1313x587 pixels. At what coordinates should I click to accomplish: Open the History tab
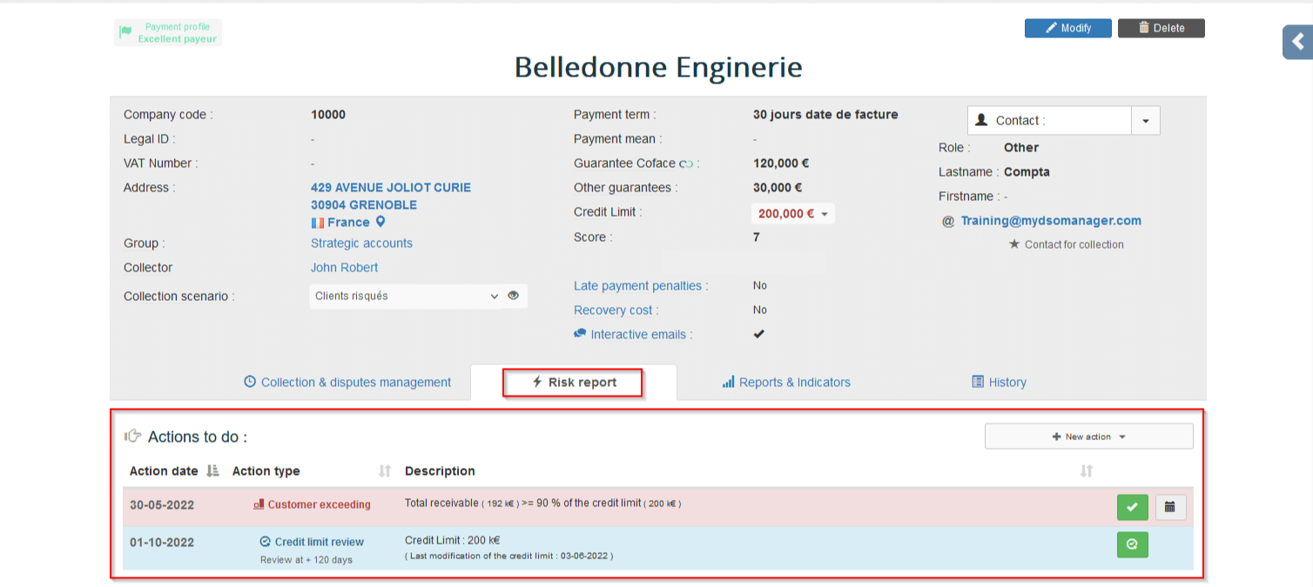click(999, 383)
